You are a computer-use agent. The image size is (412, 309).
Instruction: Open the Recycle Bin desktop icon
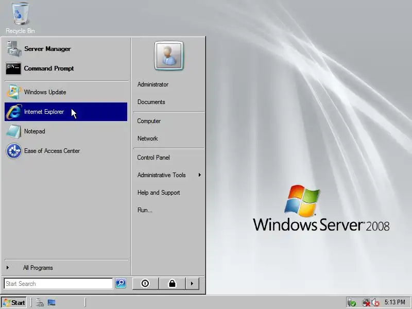coord(20,18)
